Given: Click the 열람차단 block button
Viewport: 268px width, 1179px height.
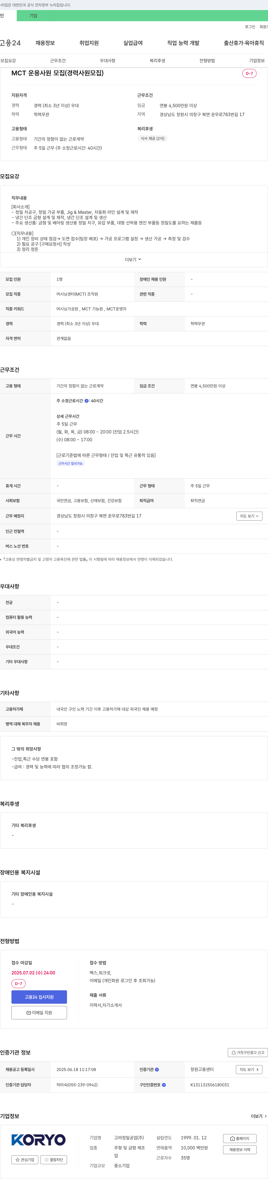Looking at the screenshot, I should tap(54, 1160).
